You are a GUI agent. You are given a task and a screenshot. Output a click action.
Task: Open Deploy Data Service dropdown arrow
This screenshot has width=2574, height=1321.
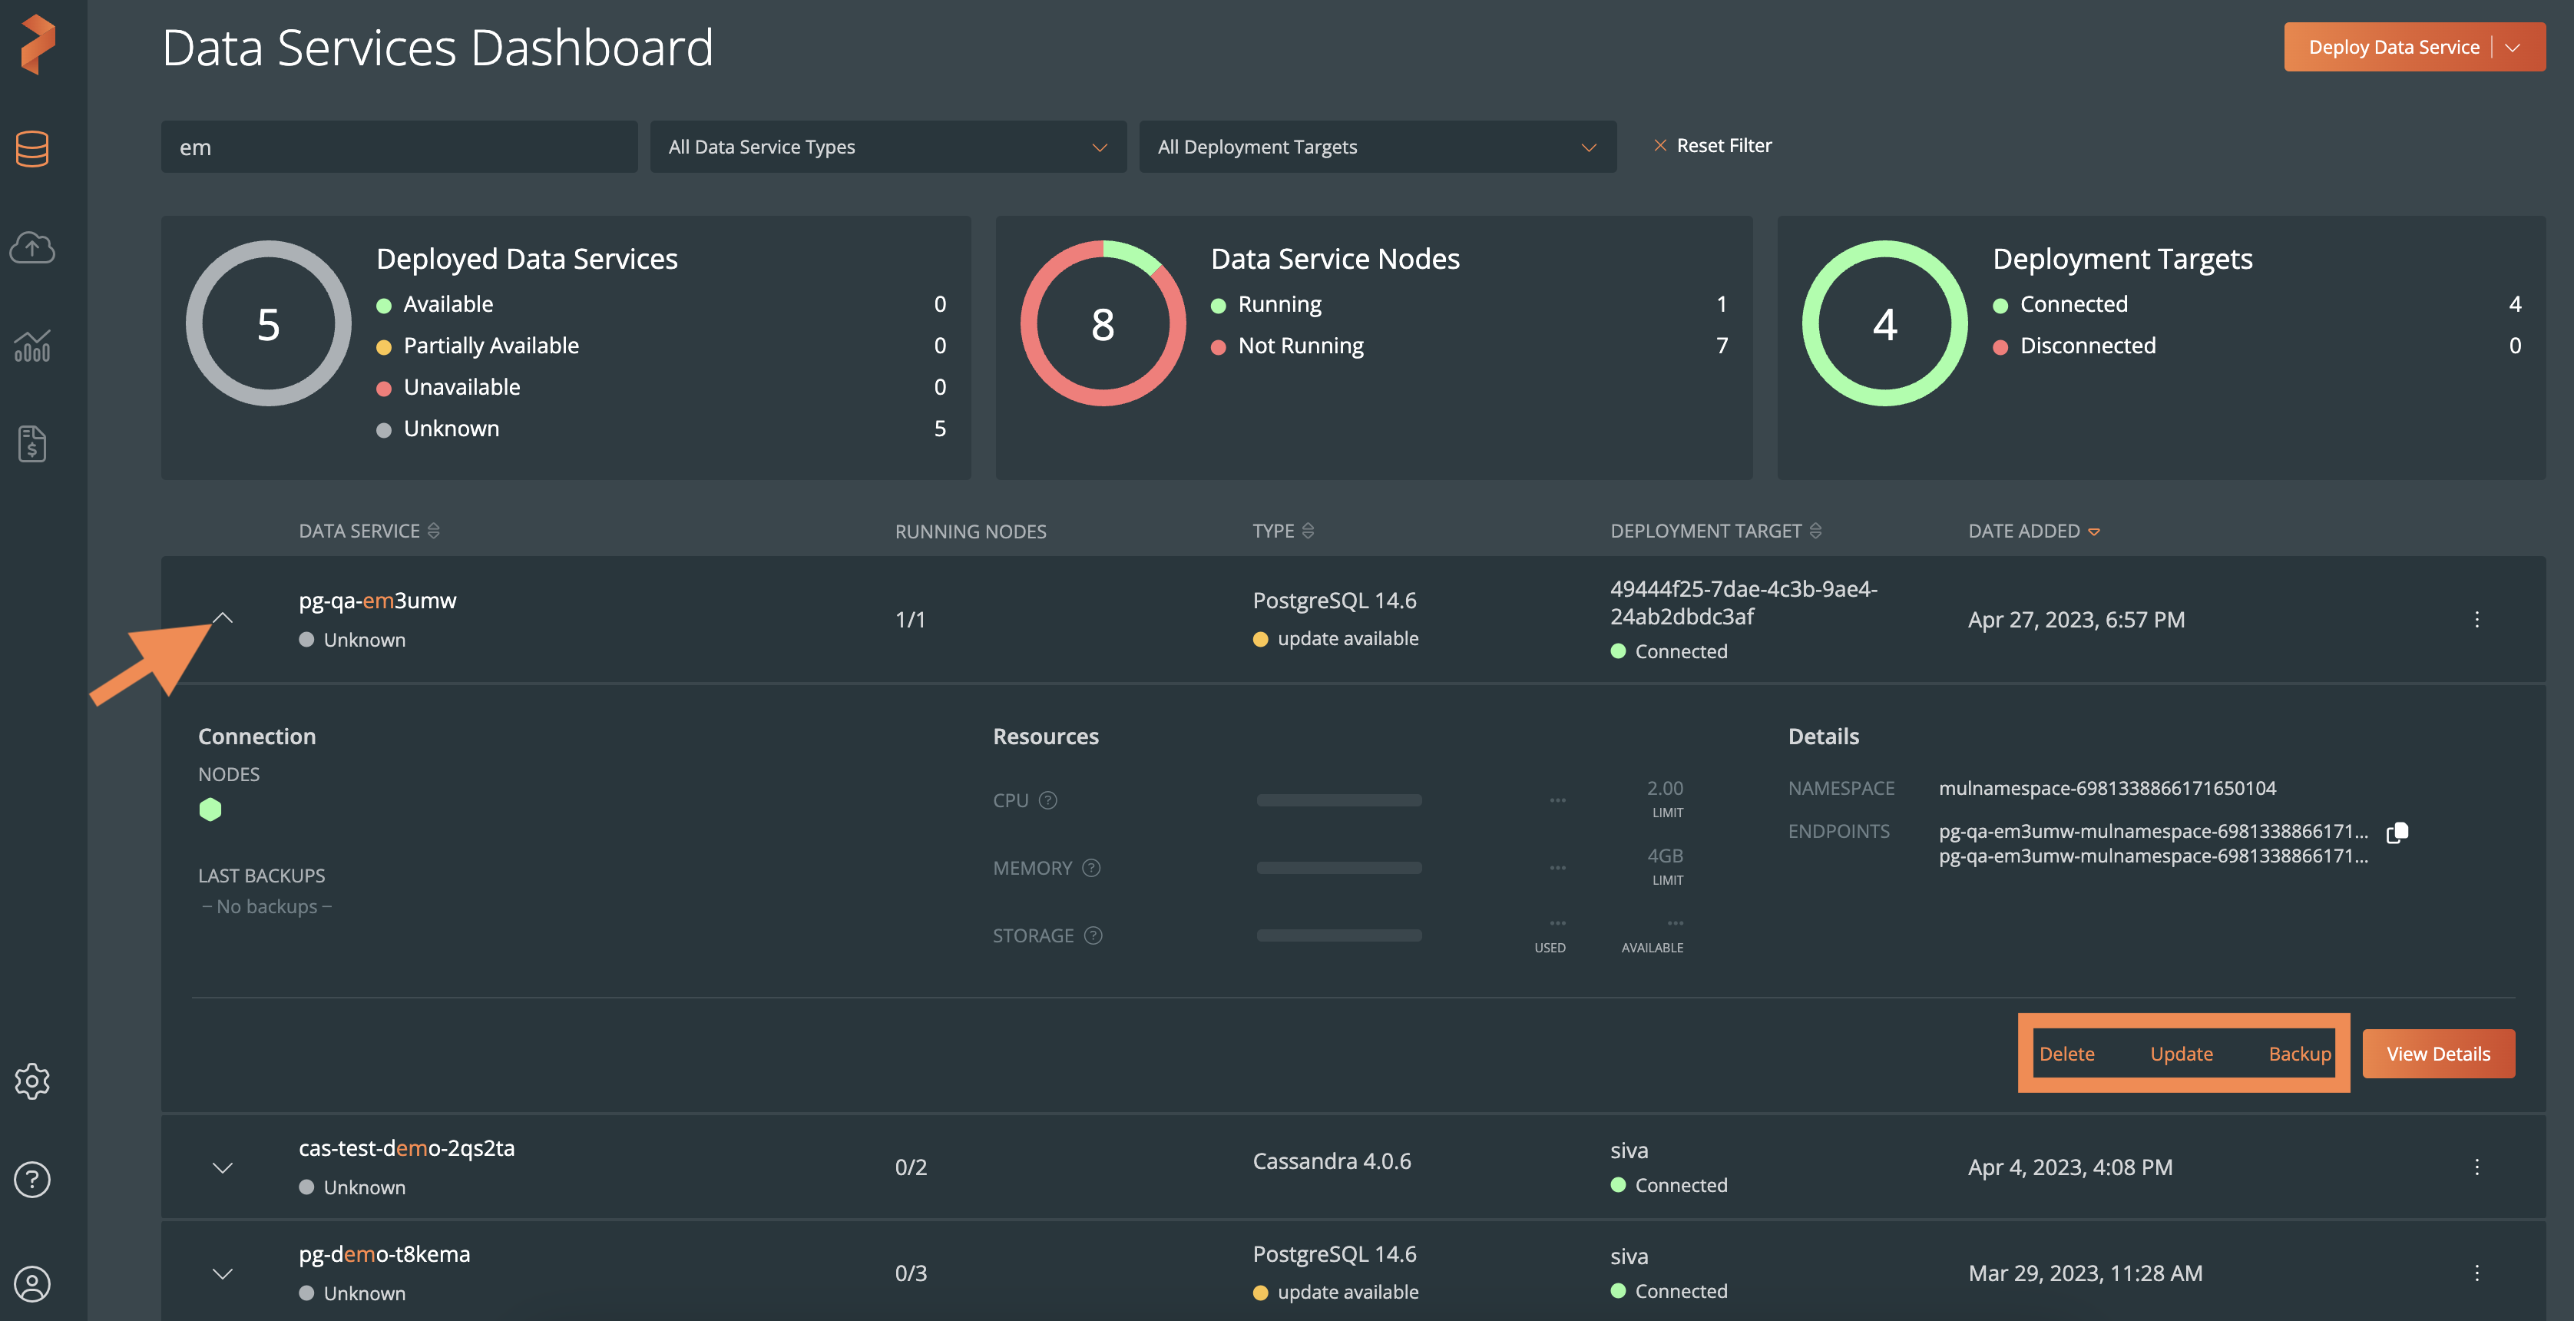tap(2513, 48)
